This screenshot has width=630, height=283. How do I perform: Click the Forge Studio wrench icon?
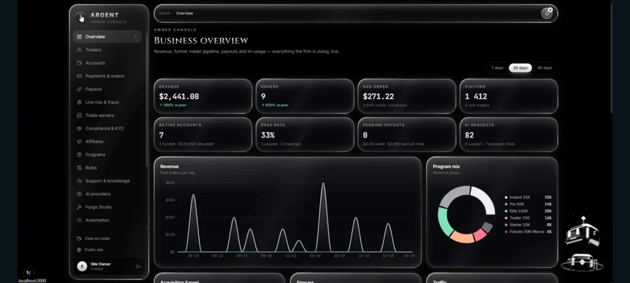tap(79, 207)
